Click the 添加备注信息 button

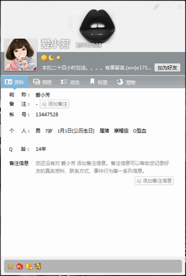coord(154,181)
